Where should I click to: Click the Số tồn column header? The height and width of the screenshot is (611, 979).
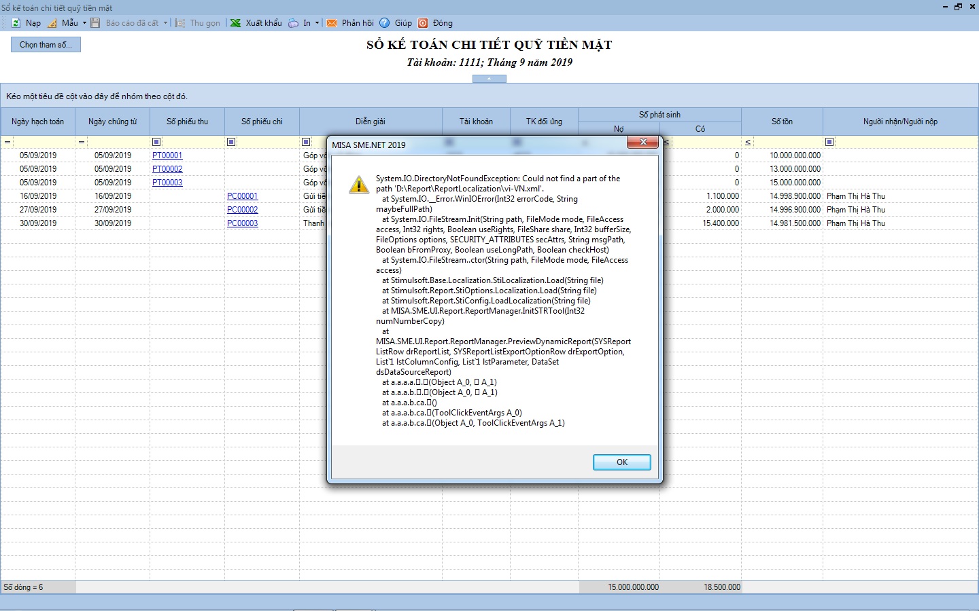coord(782,122)
